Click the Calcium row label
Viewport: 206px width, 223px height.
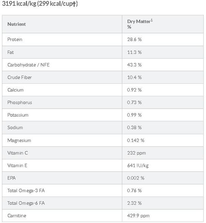coord(16,90)
